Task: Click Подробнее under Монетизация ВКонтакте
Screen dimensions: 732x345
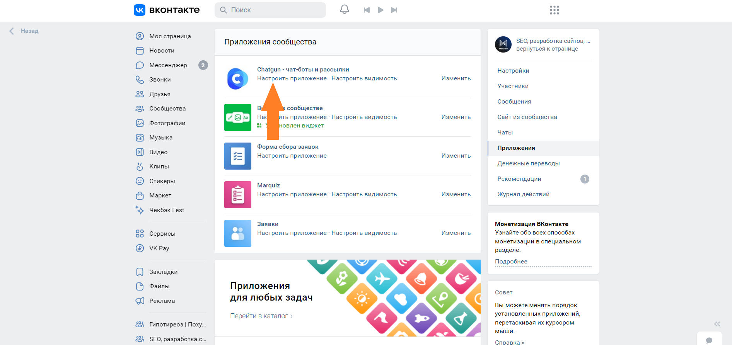Action: (x=511, y=262)
